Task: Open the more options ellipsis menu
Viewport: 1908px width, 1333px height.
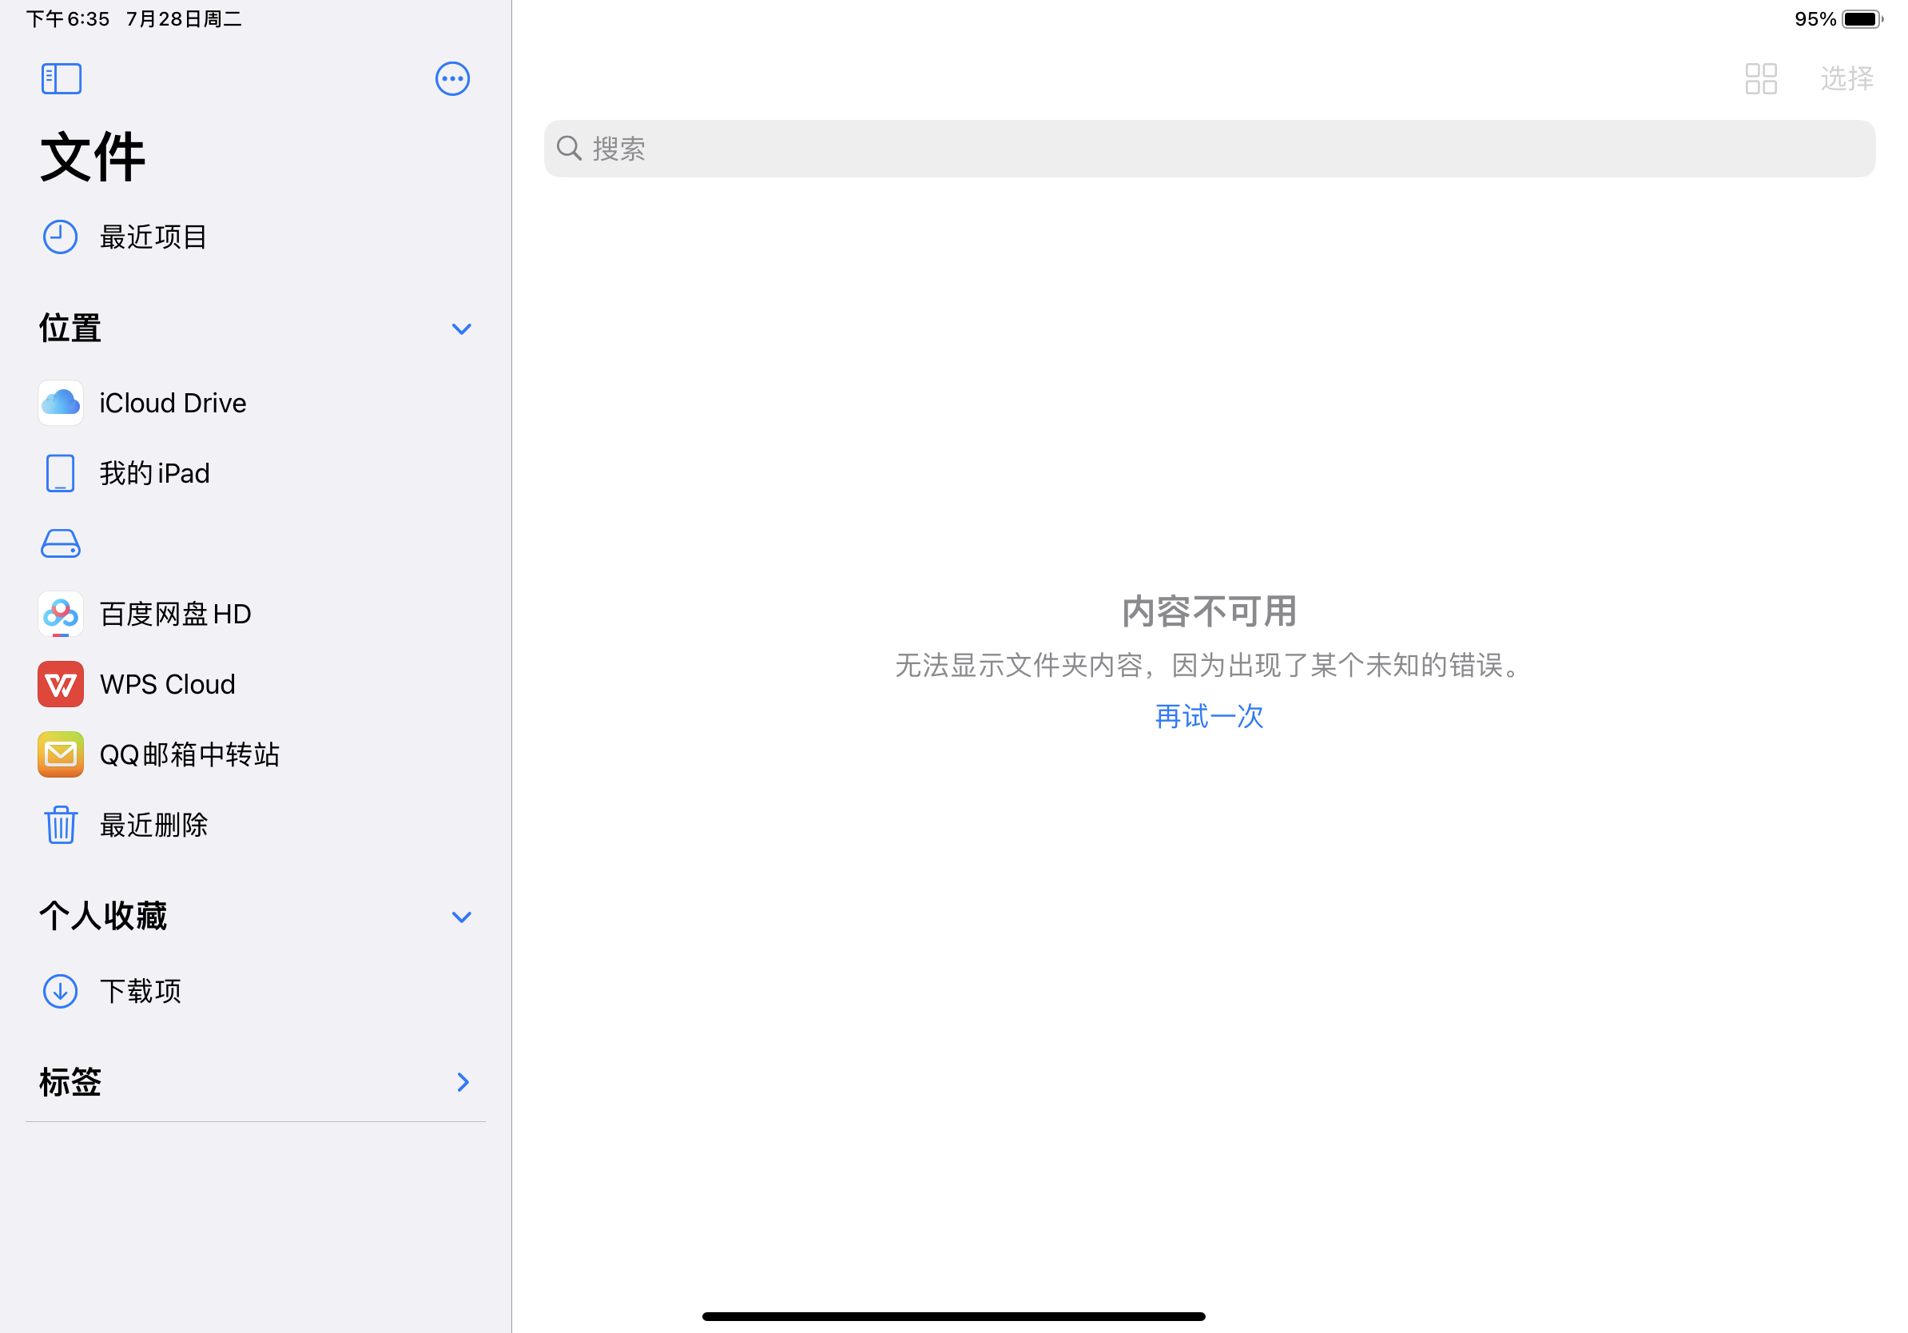Action: pyautogui.click(x=452, y=79)
